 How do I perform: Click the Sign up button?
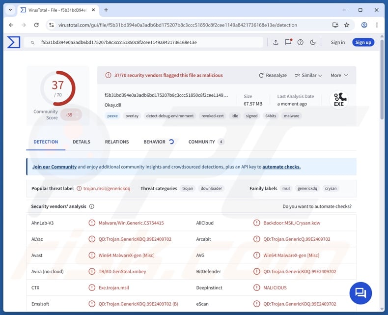[x=363, y=42]
